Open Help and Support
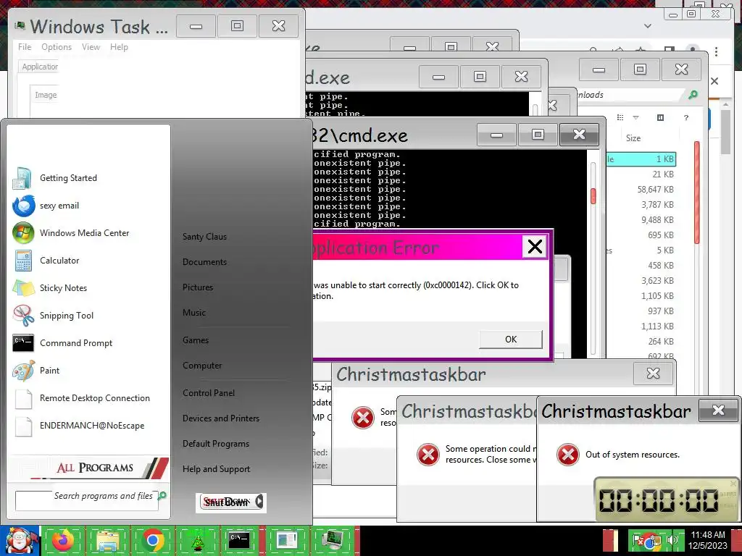This screenshot has height=556, width=742. click(x=216, y=469)
